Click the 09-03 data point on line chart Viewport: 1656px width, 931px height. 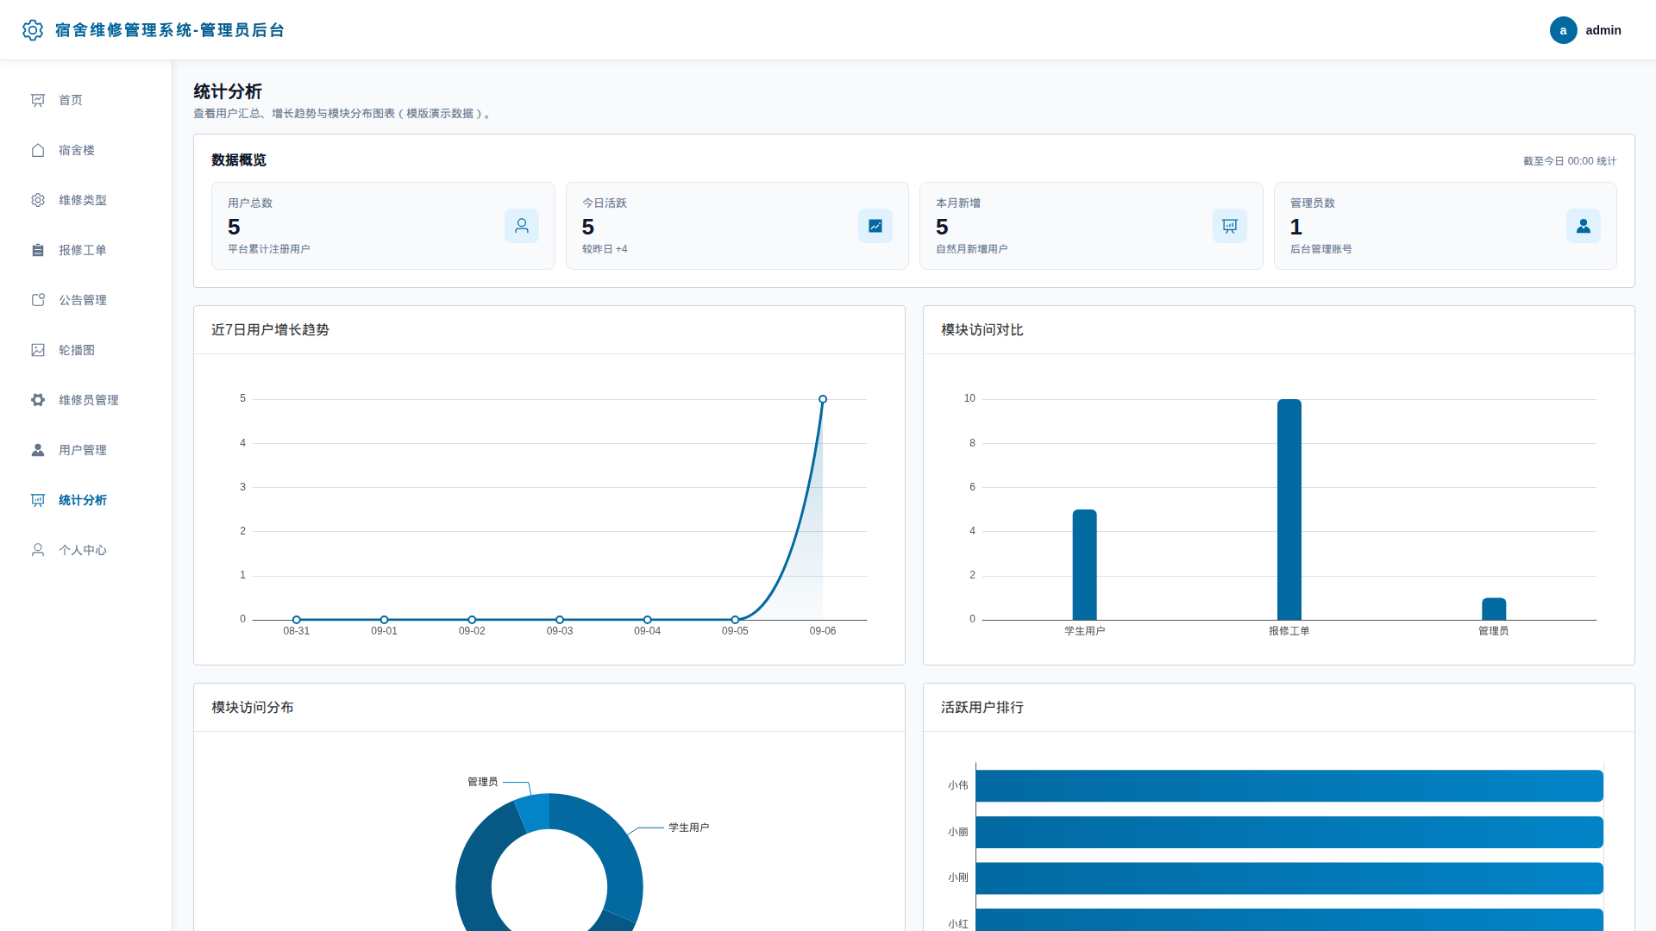click(x=560, y=620)
